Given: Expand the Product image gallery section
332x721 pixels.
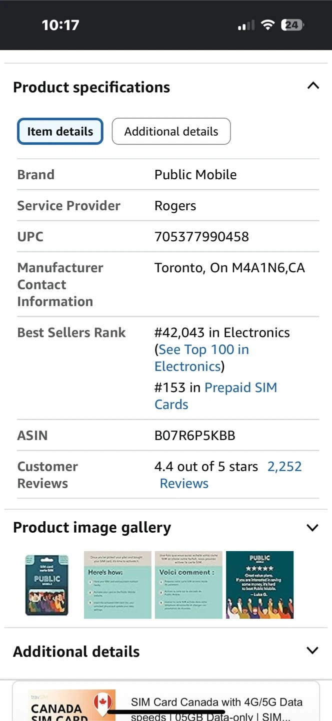Looking at the screenshot, I should point(312,528).
